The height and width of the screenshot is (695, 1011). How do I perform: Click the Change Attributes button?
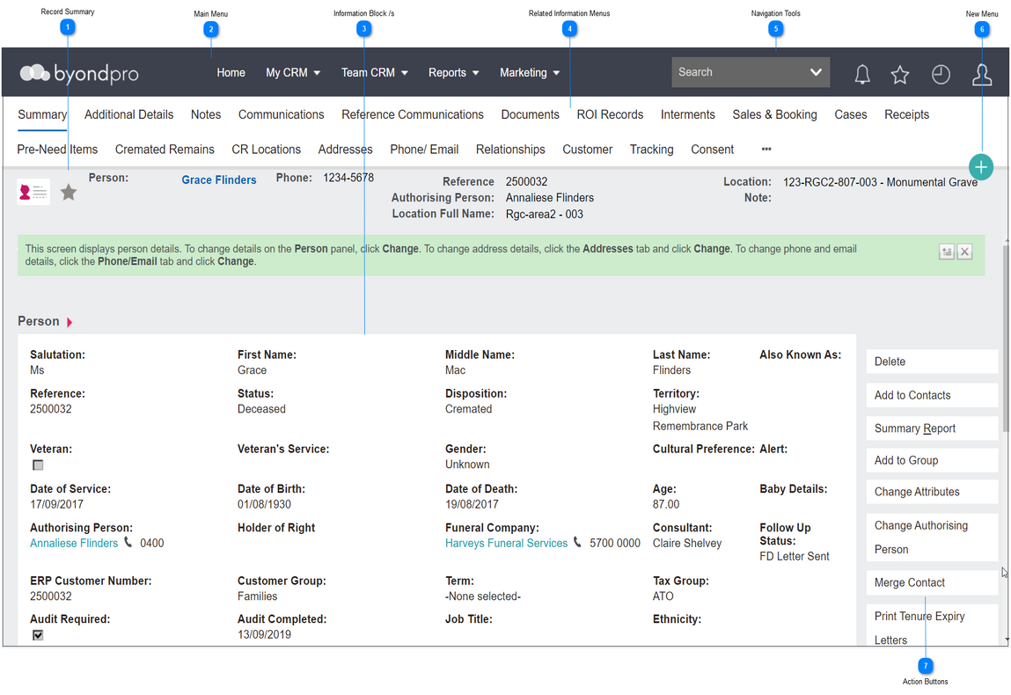[x=932, y=492]
